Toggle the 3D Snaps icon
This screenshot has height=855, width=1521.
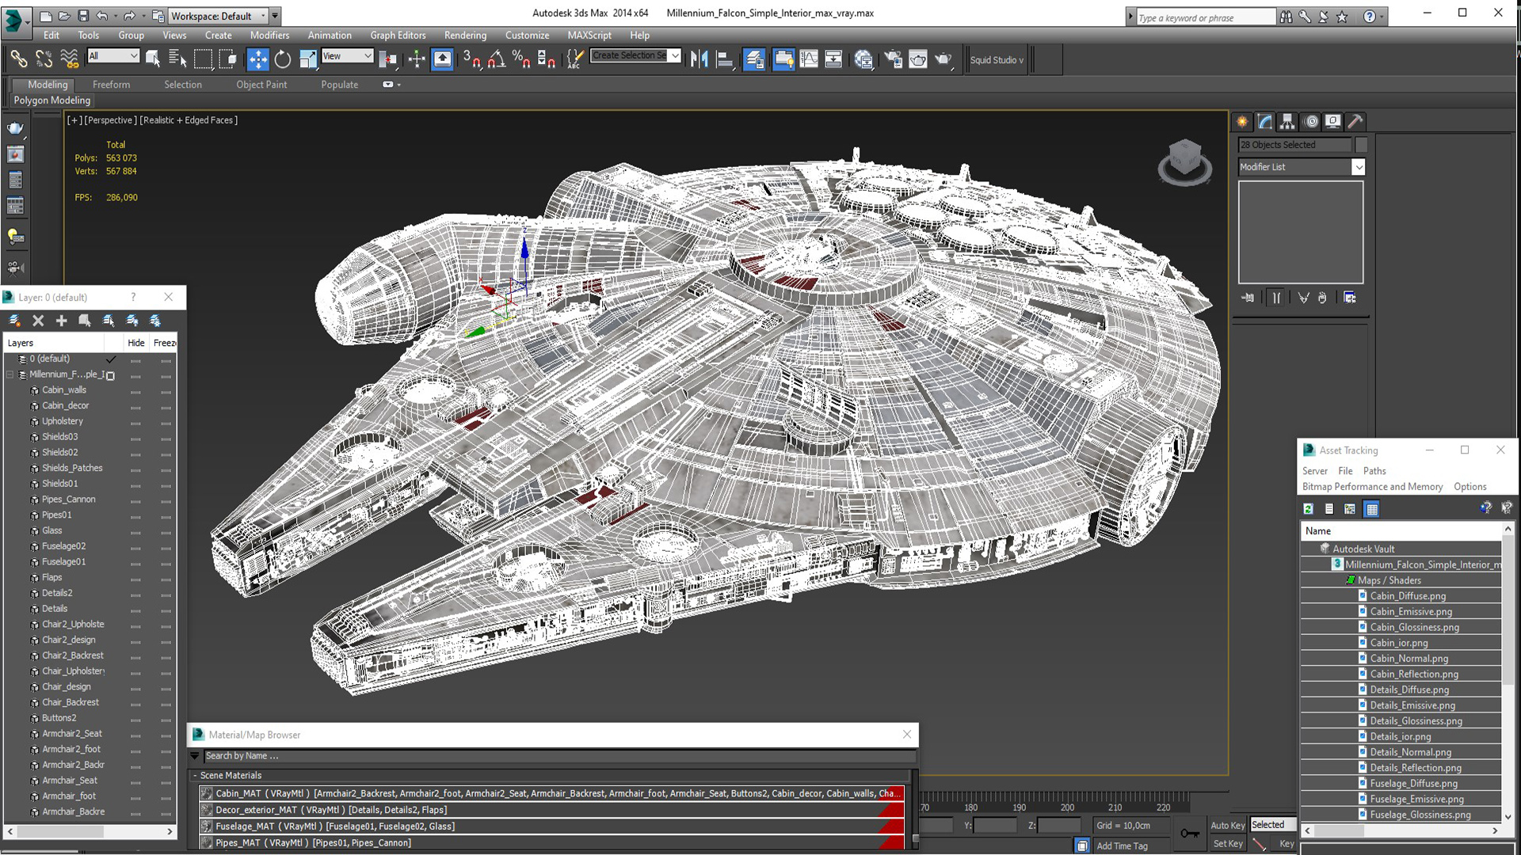point(471,59)
